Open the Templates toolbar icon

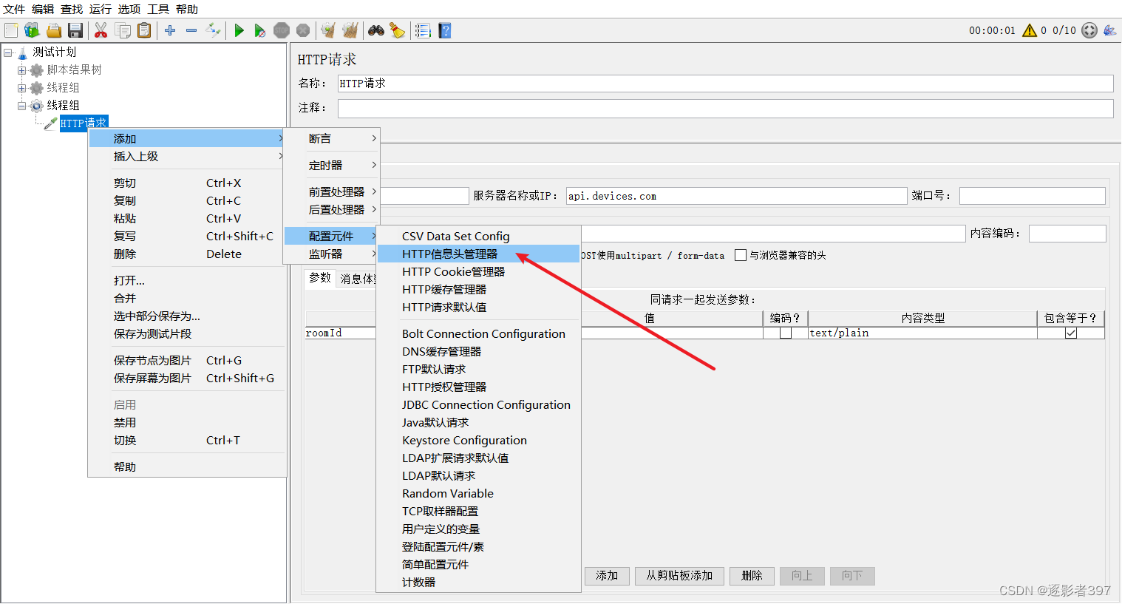(32, 30)
